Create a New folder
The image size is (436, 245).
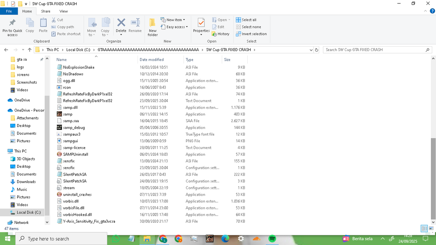[153, 27]
